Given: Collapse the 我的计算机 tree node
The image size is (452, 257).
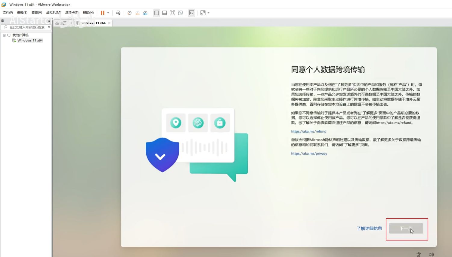Looking at the screenshot, I should (x=4, y=35).
